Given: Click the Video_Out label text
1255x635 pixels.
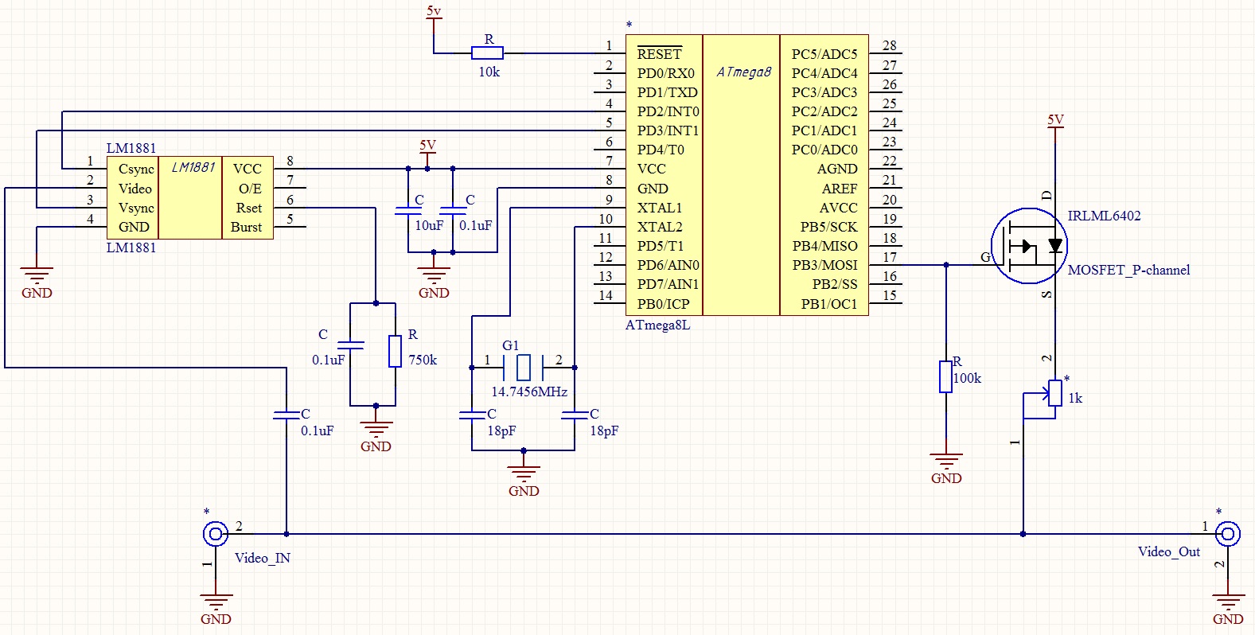Looking at the screenshot, I should (1169, 551).
